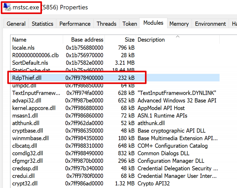Select the Memory tab

(179, 24)
